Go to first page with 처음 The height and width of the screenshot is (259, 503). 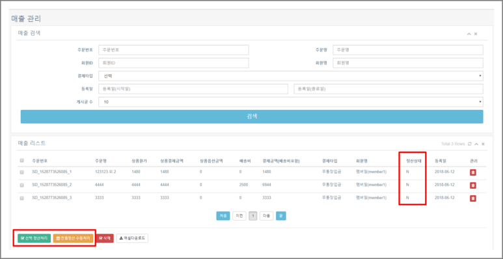pos(223,216)
